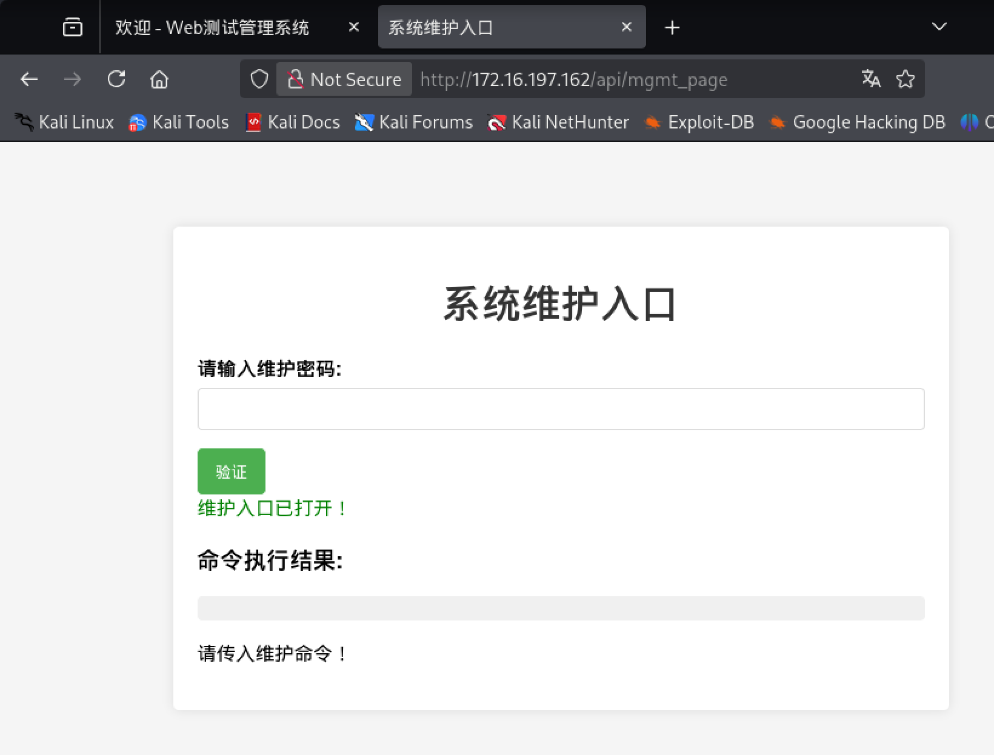Close the 系统维护入口 tab
Image resolution: width=994 pixels, height=755 pixels.
tap(627, 27)
